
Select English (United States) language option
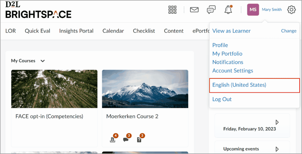tap(239, 85)
